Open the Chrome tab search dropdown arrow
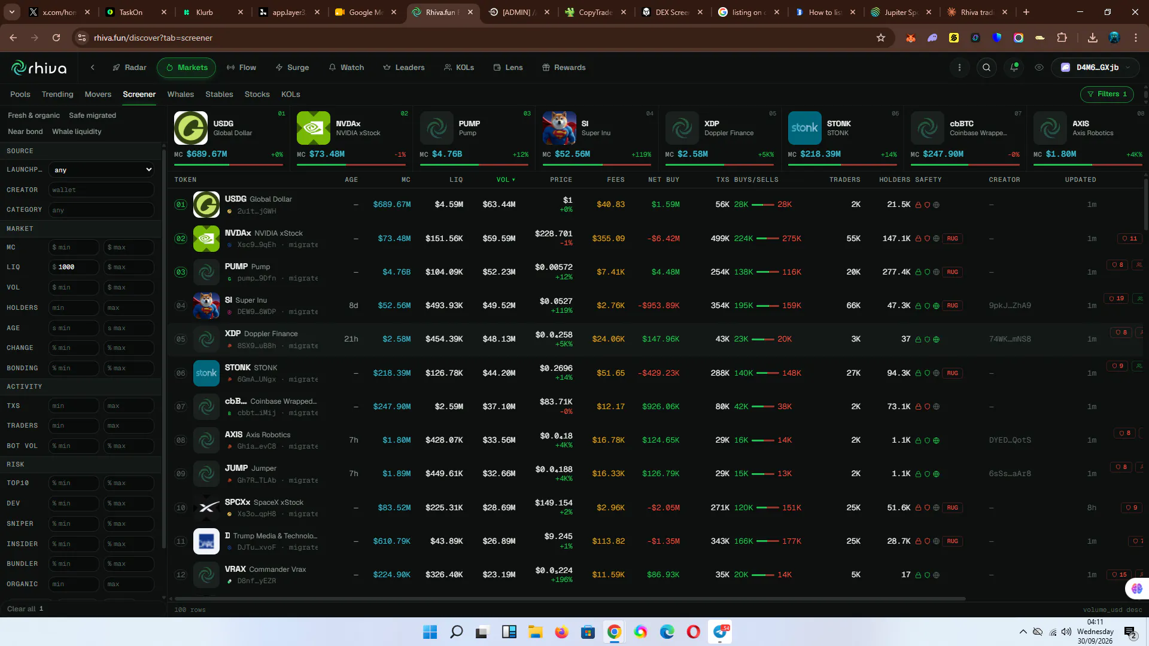 click(11, 12)
